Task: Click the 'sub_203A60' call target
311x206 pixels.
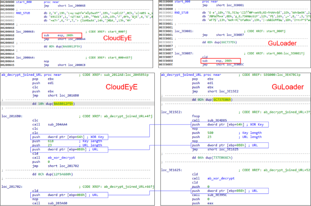Action: (x=57, y=203)
